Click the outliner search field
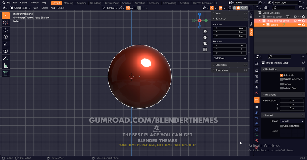 tap(284, 8)
